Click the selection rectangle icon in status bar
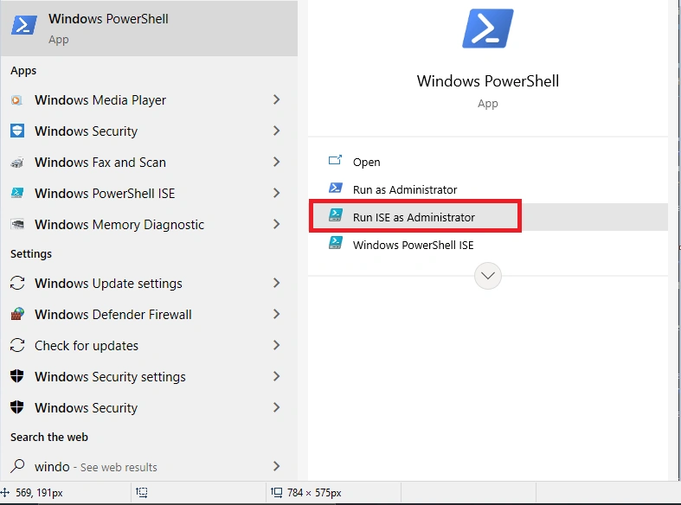Image resolution: width=681 pixels, height=505 pixels. [x=142, y=492]
